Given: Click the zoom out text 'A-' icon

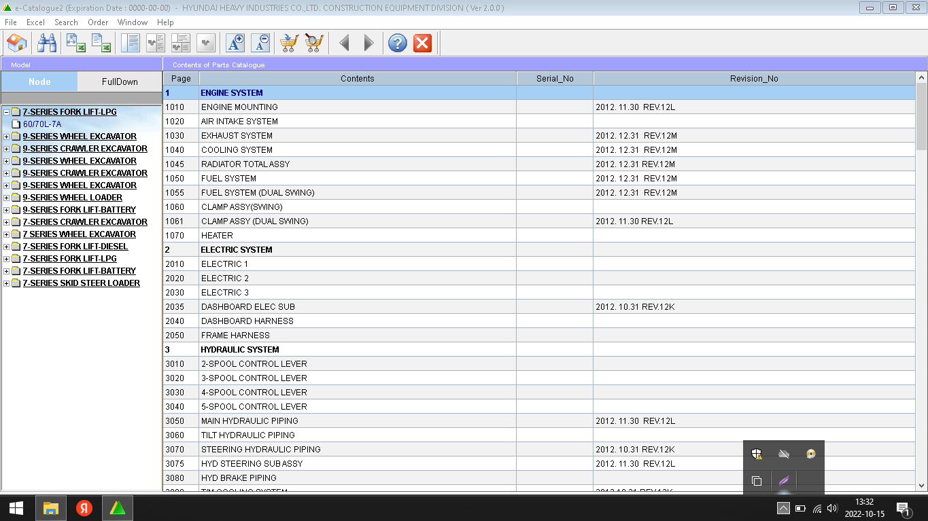Looking at the screenshot, I should click(x=260, y=43).
